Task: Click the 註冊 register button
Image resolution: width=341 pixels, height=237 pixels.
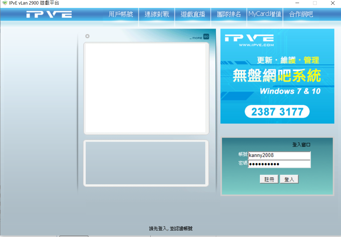Action: (x=269, y=179)
